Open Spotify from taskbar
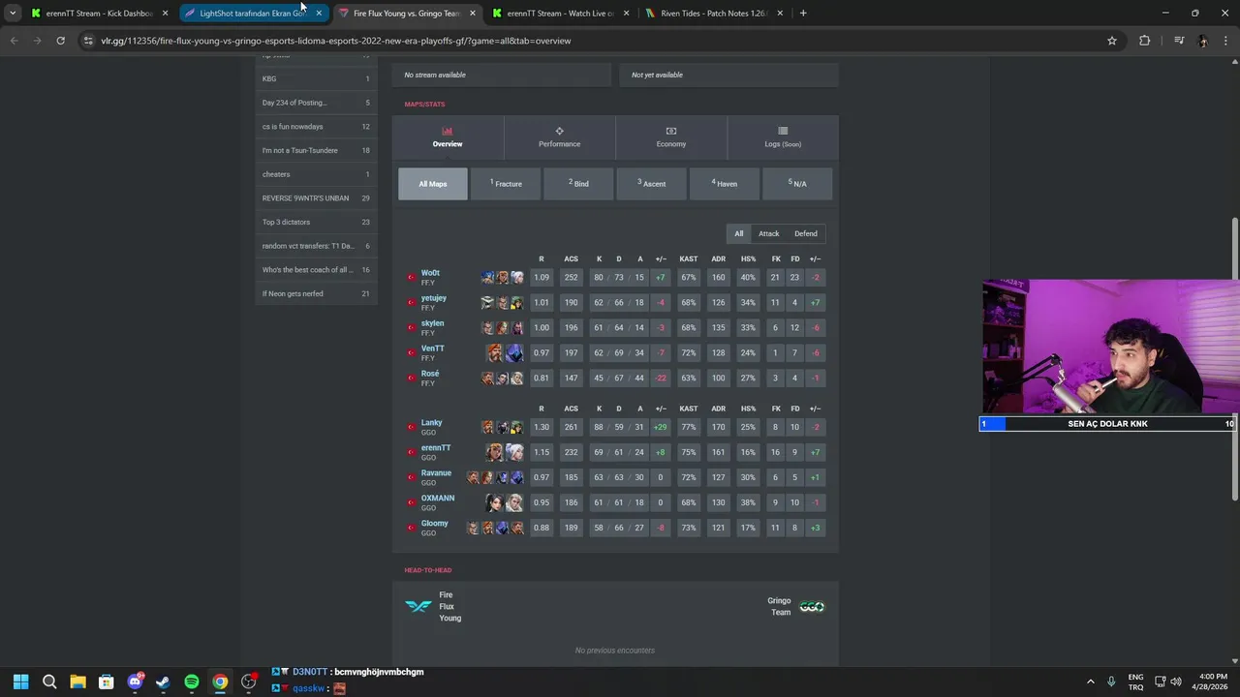This screenshot has width=1240, height=697. [x=192, y=682]
